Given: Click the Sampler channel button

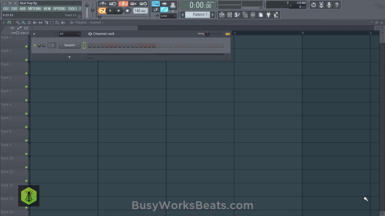Looking at the screenshot, I should [x=69, y=45].
